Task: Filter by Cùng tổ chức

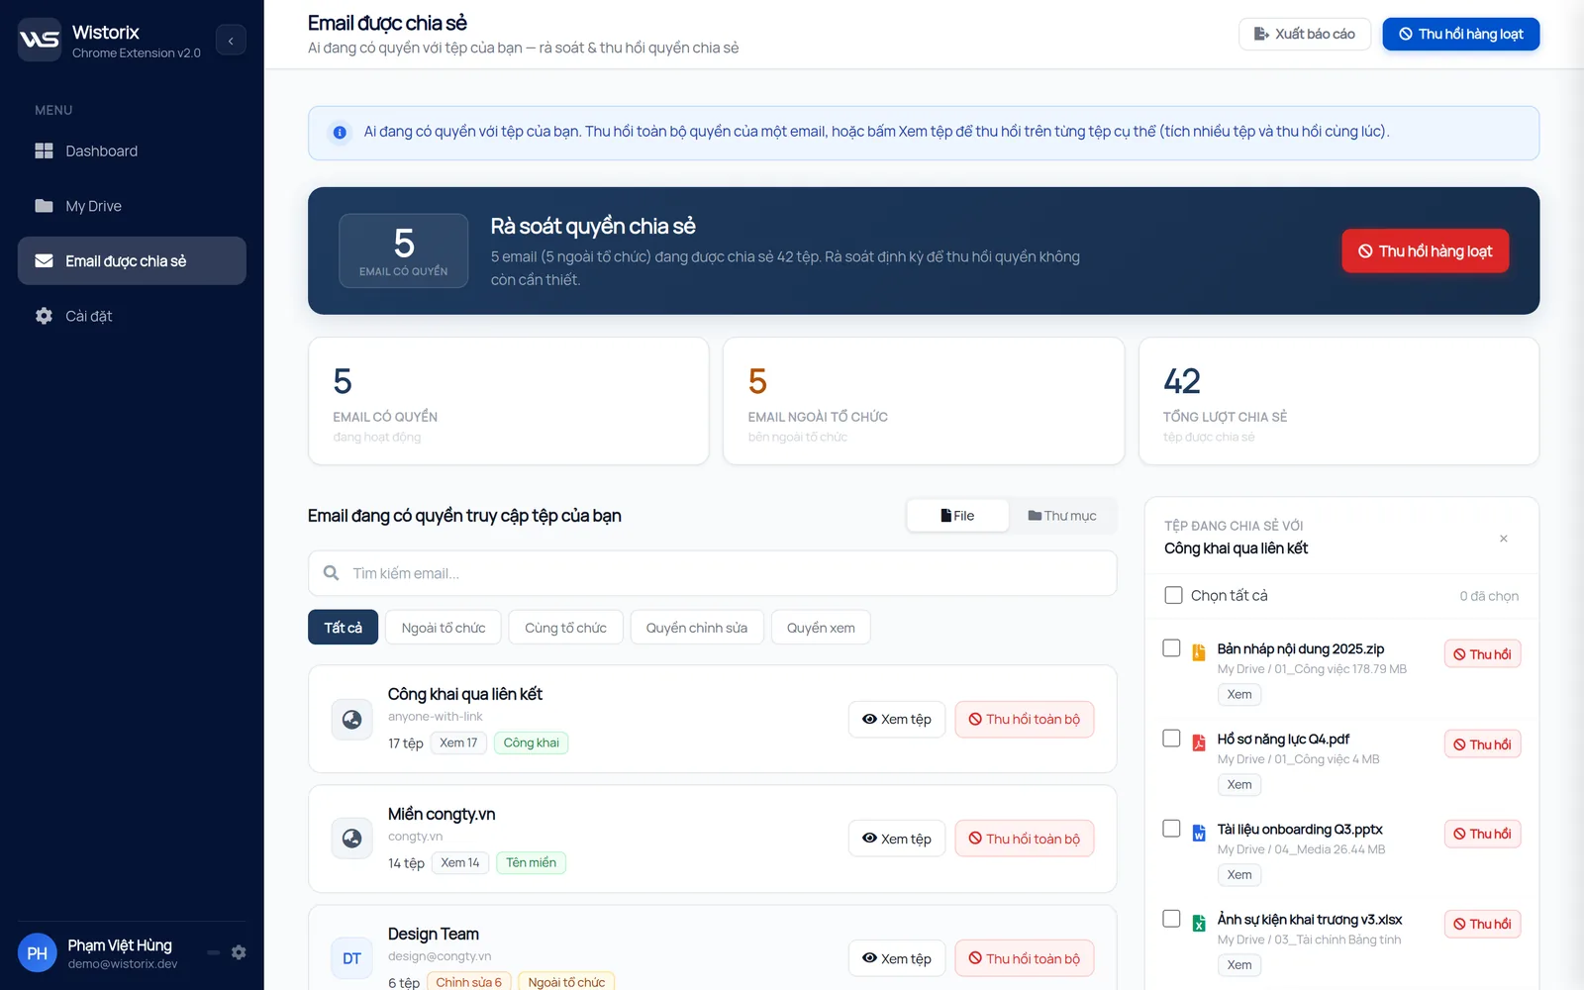Action: (x=565, y=628)
